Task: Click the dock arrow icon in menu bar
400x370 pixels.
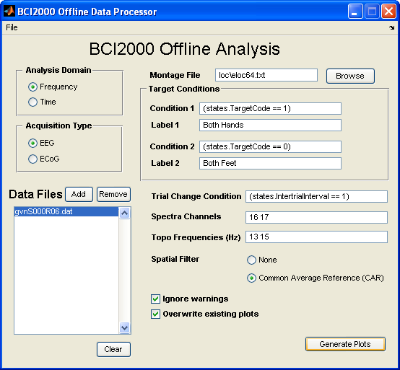Action: pos(391,27)
